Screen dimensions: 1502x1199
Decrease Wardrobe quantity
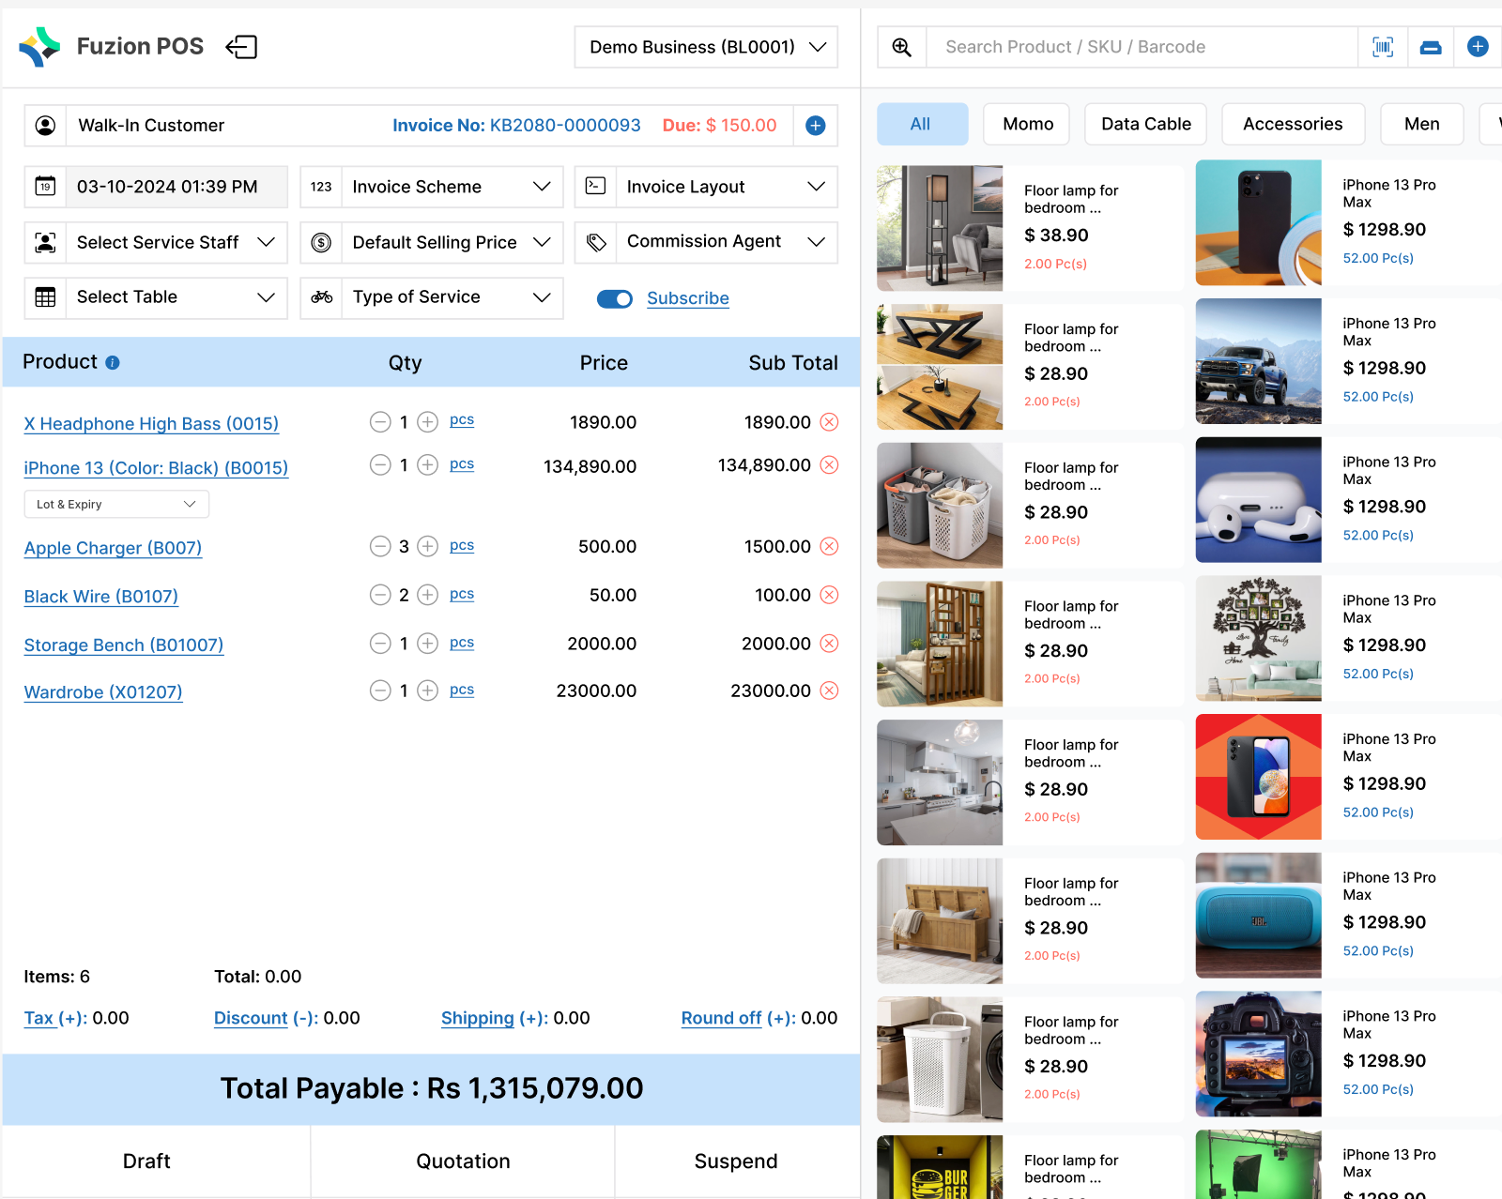pyautogui.click(x=380, y=691)
